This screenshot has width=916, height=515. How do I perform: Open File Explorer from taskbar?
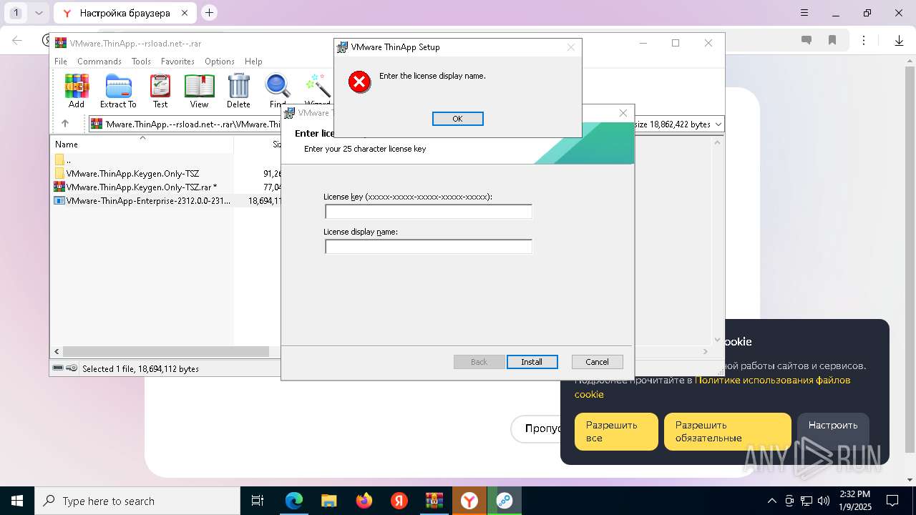(x=328, y=501)
